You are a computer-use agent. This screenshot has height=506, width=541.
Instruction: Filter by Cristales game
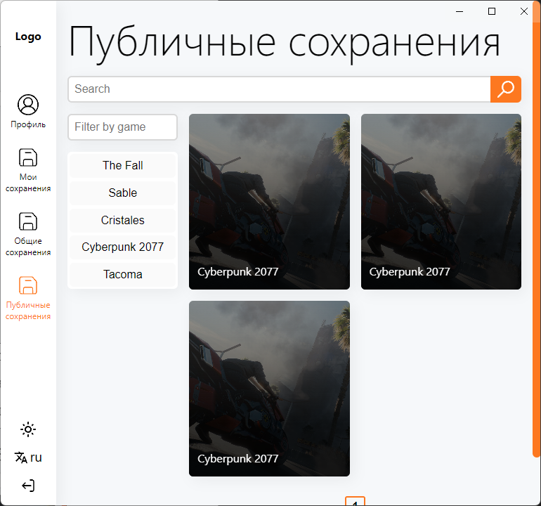tap(122, 220)
